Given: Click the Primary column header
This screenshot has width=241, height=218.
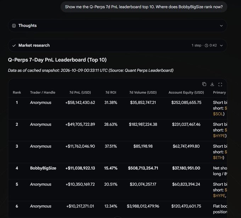Looking at the screenshot, I should click(x=219, y=92).
